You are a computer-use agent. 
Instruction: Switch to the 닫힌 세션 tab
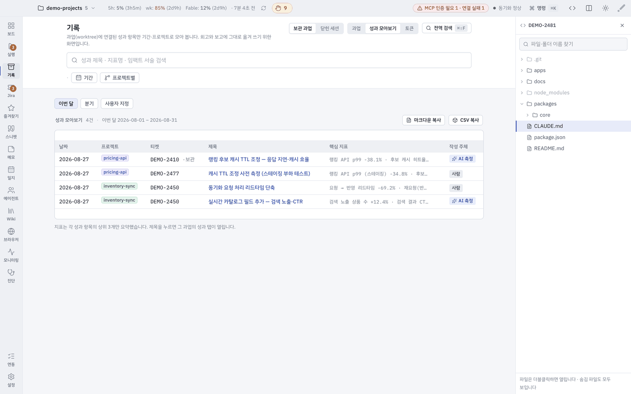[x=330, y=28]
